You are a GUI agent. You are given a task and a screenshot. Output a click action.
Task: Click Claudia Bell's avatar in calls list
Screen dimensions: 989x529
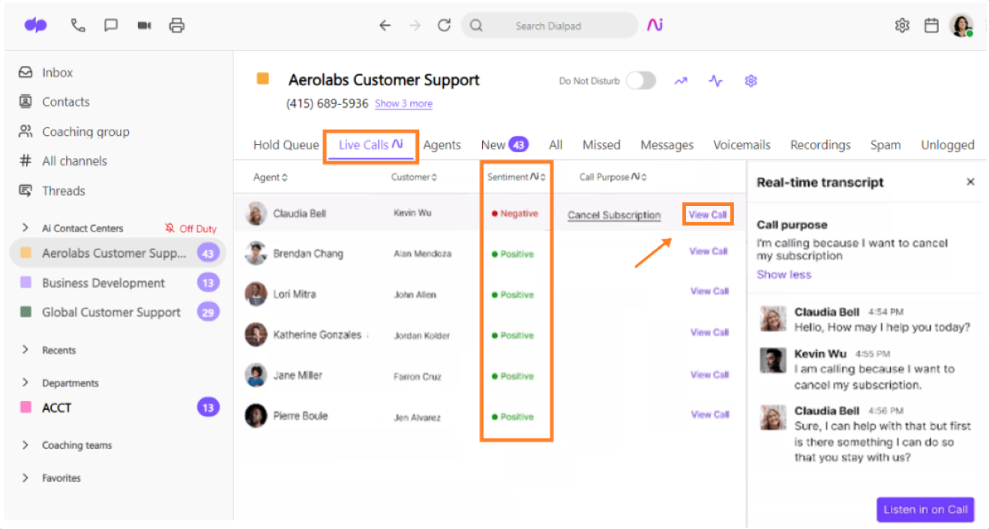256,214
